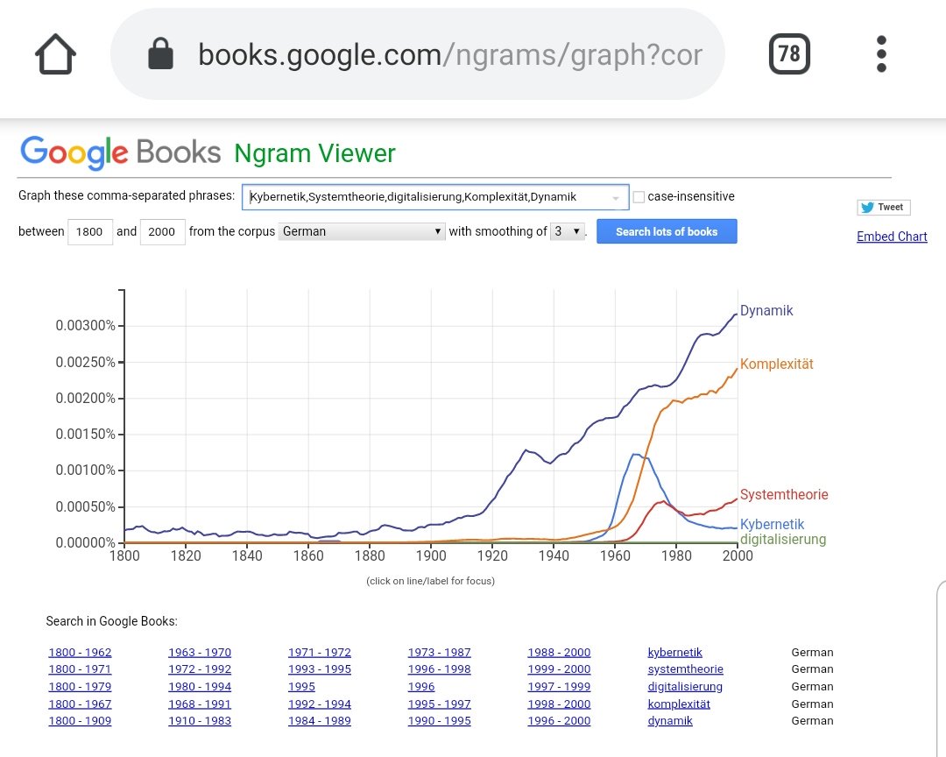This screenshot has height=757, width=946.
Task: Open the browser three-dot overflow menu
Action: click(x=880, y=54)
